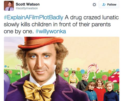Expand the Willy Wonka tweet image
This screenshot has height=101, width=123.
click(61, 69)
